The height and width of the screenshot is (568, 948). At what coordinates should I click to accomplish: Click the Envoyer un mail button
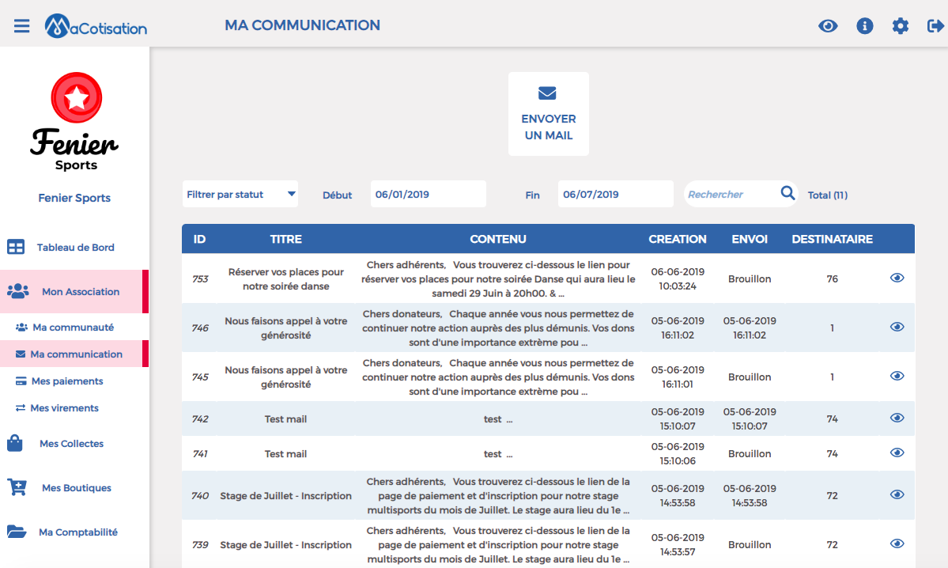[x=549, y=114]
